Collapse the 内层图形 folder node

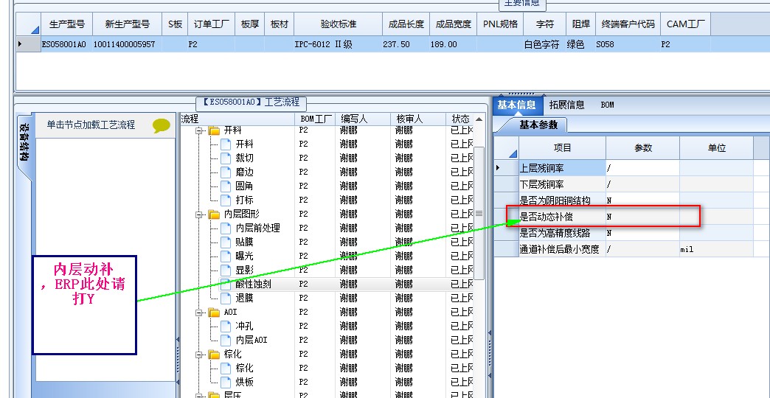199,214
